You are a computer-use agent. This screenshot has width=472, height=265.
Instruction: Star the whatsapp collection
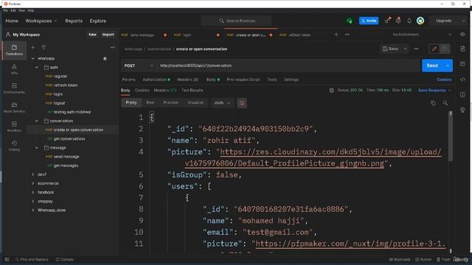(x=105, y=58)
